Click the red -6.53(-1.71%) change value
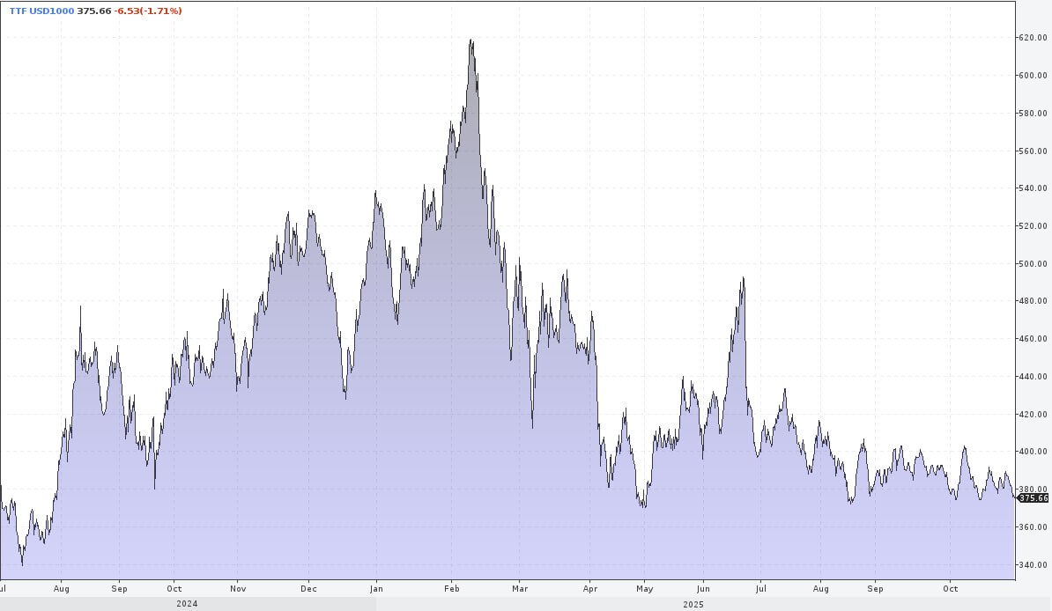The height and width of the screenshot is (611, 1052). 148,11
